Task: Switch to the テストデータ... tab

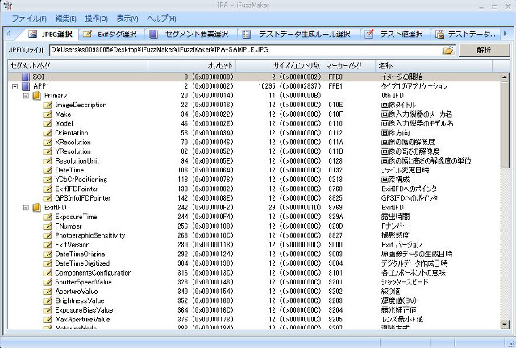Action: pyautogui.click(x=465, y=34)
